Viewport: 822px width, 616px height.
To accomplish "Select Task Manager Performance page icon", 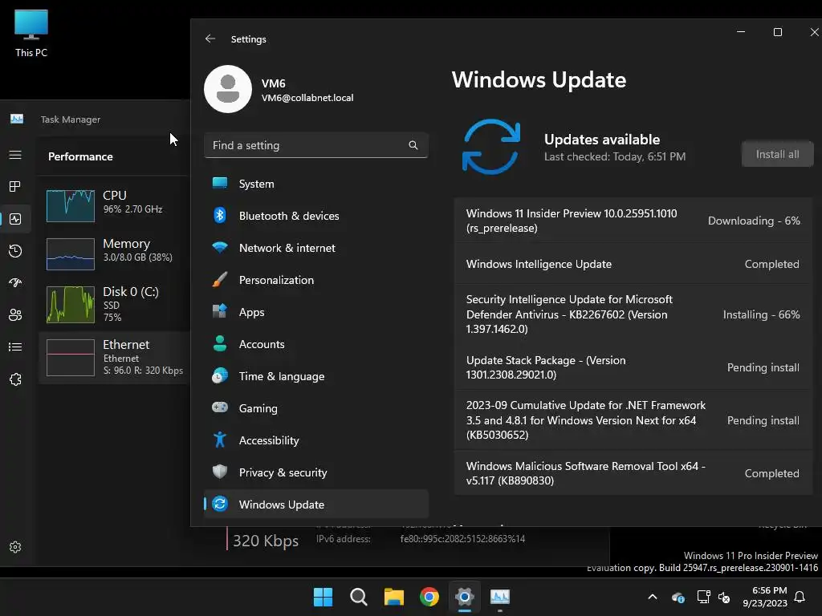I will point(15,219).
